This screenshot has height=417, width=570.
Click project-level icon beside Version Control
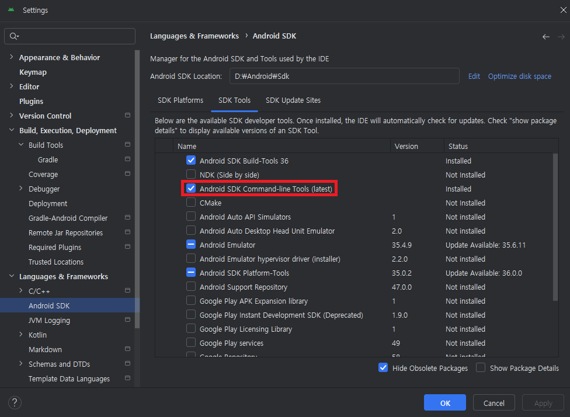(x=127, y=115)
